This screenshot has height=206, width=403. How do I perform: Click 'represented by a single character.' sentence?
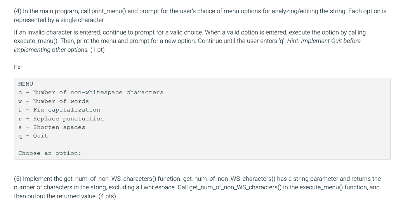(x=59, y=20)
